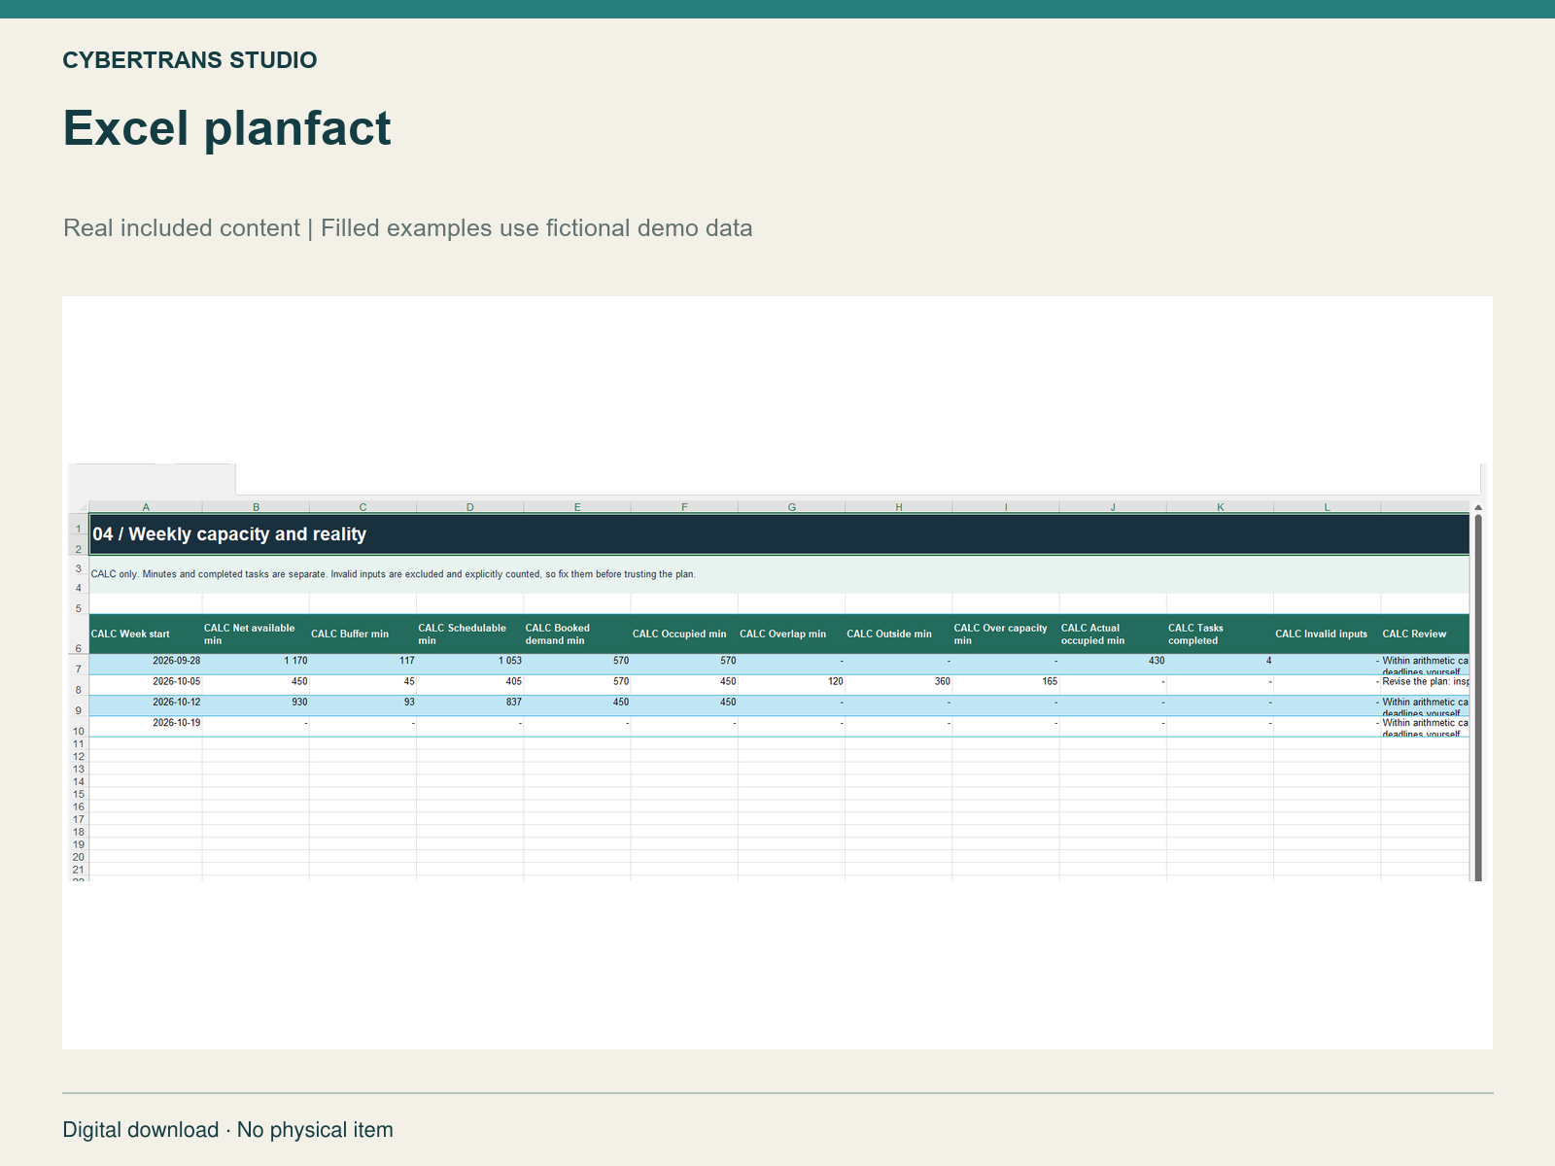Click the select-all corner of the sheet
Screen dimensions: 1555x1166
79,506
